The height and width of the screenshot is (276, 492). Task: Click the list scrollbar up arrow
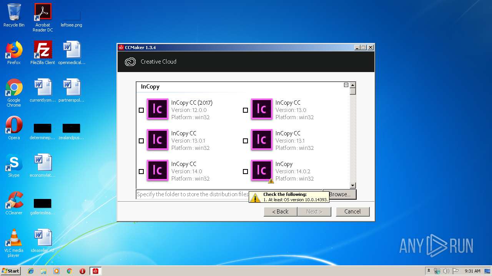coord(353,85)
